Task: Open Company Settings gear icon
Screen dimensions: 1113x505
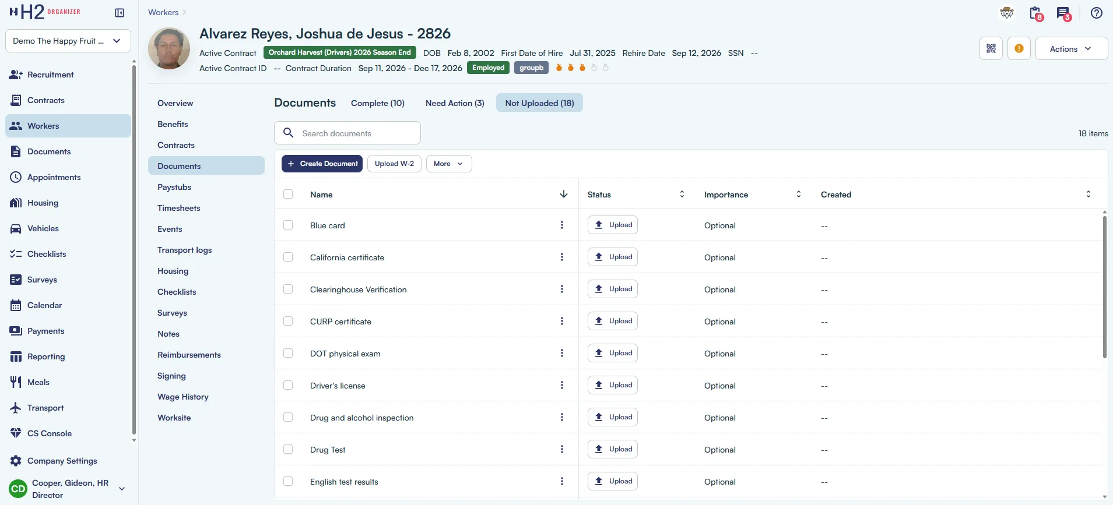Action: (x=16, y=461)
